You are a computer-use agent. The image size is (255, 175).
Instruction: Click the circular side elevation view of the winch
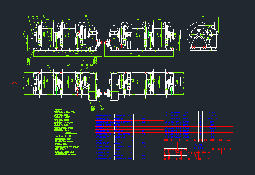coord(199,35)
